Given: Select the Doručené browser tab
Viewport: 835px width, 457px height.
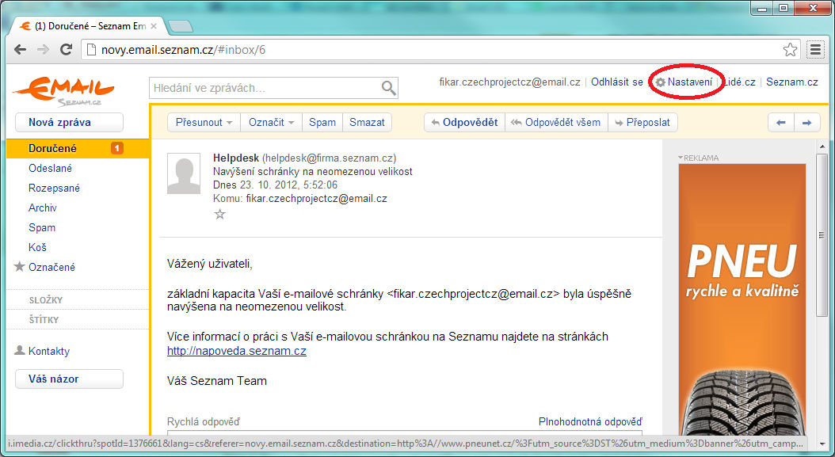Looking at the screenshot, I should click(89, 25).
